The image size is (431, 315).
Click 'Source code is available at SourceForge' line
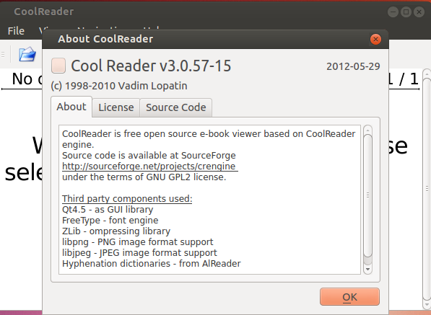pyautogui.click(x=149, y=156)
